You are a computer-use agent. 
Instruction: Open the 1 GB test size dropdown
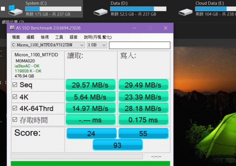tap(97, 45)
